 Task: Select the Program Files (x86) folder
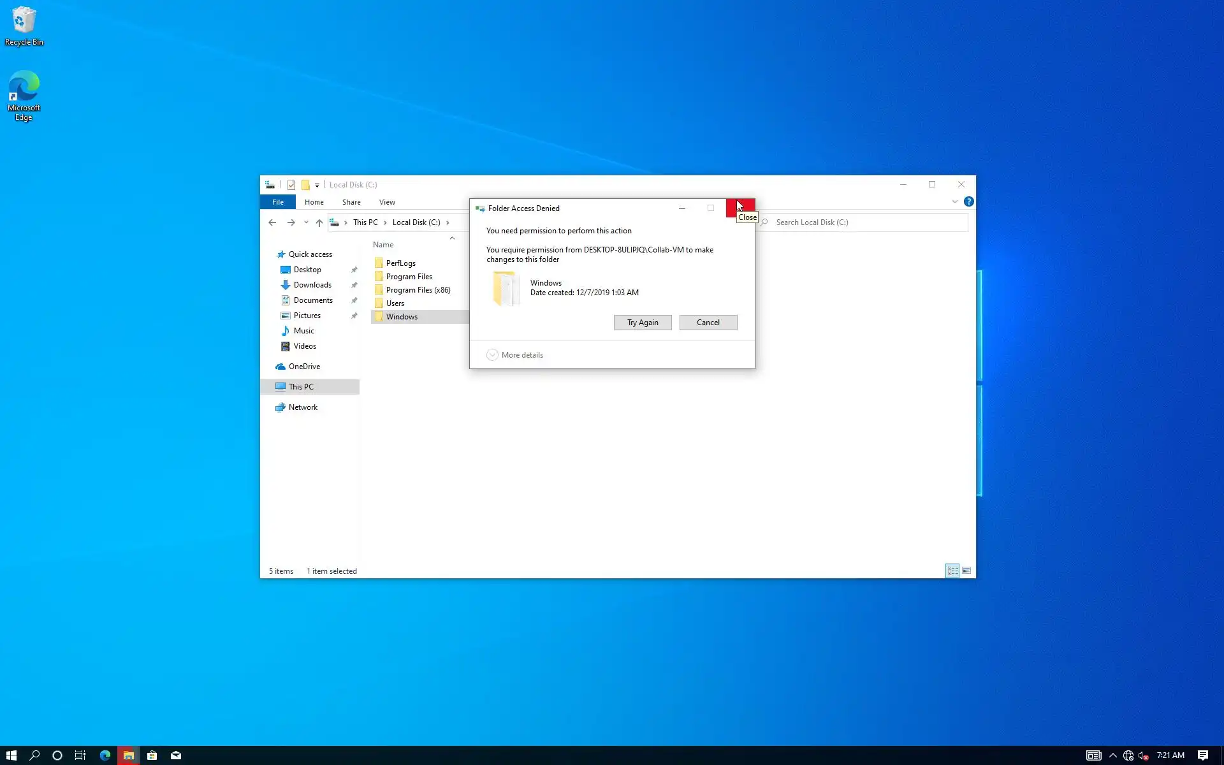[x=418, y=290]
